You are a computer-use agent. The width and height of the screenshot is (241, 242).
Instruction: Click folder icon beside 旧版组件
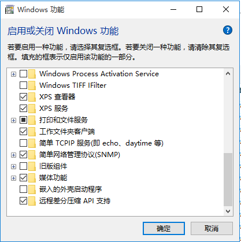(32, 166)
